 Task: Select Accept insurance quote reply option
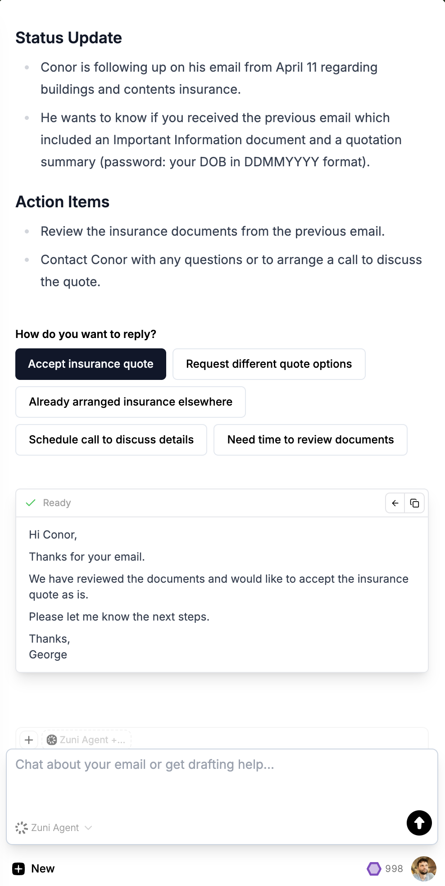click(x=91, y=364)
